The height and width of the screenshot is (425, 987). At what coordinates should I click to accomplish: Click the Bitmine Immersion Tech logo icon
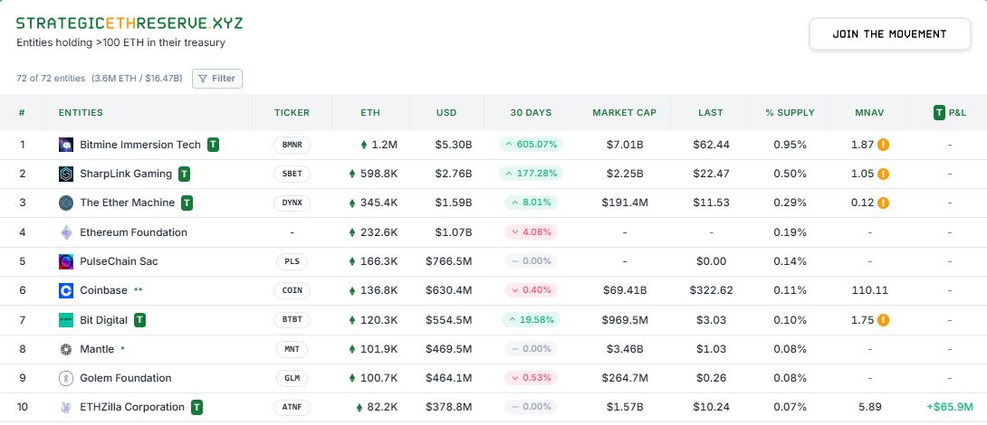tap(66, 145)
